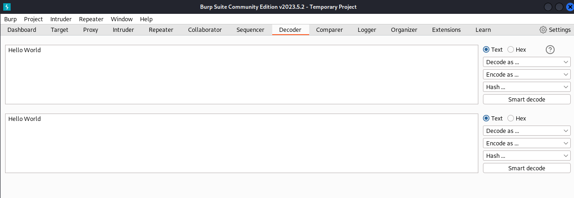Viewport: 574px width, 198px height.
Task: Close the Burp Suite window
Action: [570, 7]
